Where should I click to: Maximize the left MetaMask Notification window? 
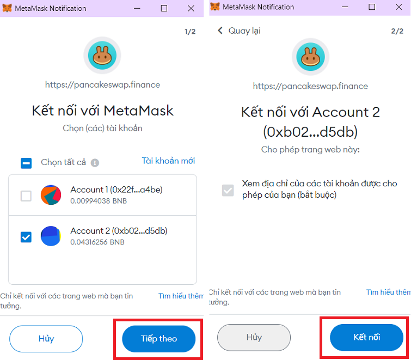(x=164, y=8)
